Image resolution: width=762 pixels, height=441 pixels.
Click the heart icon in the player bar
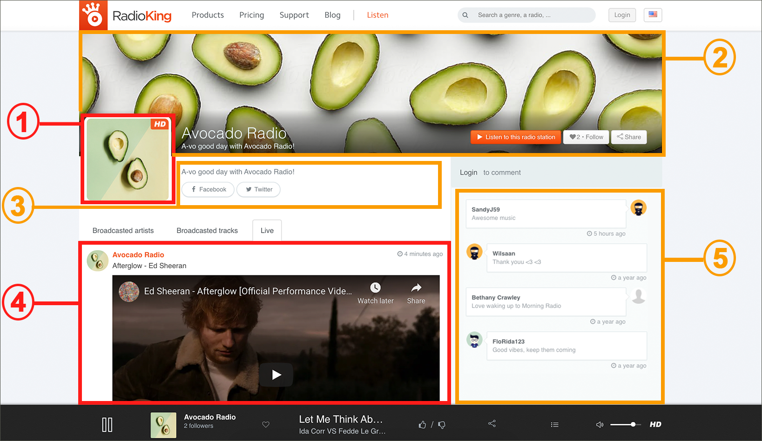(x=266, y=424)
